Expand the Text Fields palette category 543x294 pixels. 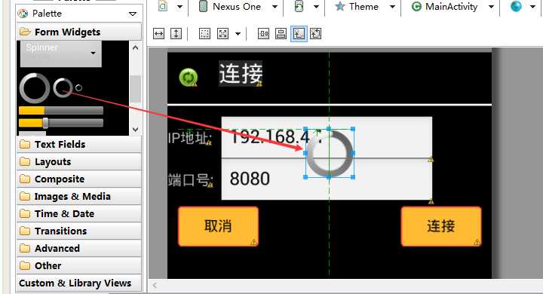[79, 144]
